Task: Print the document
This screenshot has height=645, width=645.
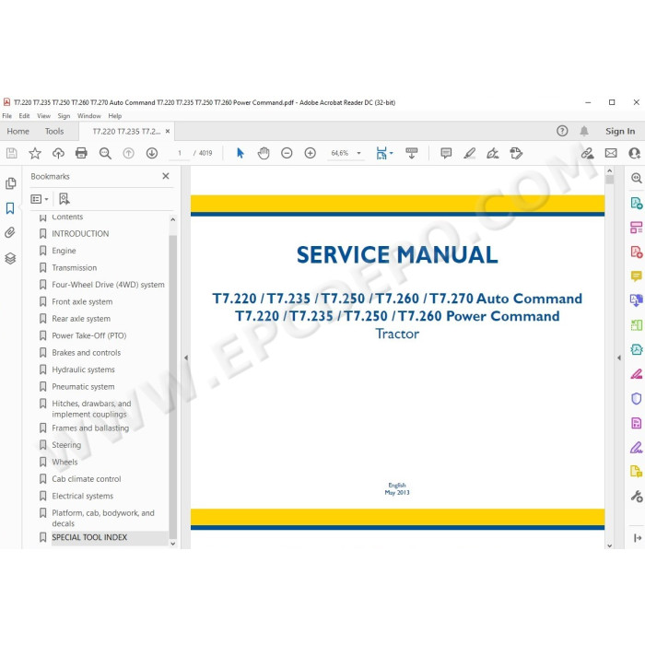Action: tap(81, 154)
